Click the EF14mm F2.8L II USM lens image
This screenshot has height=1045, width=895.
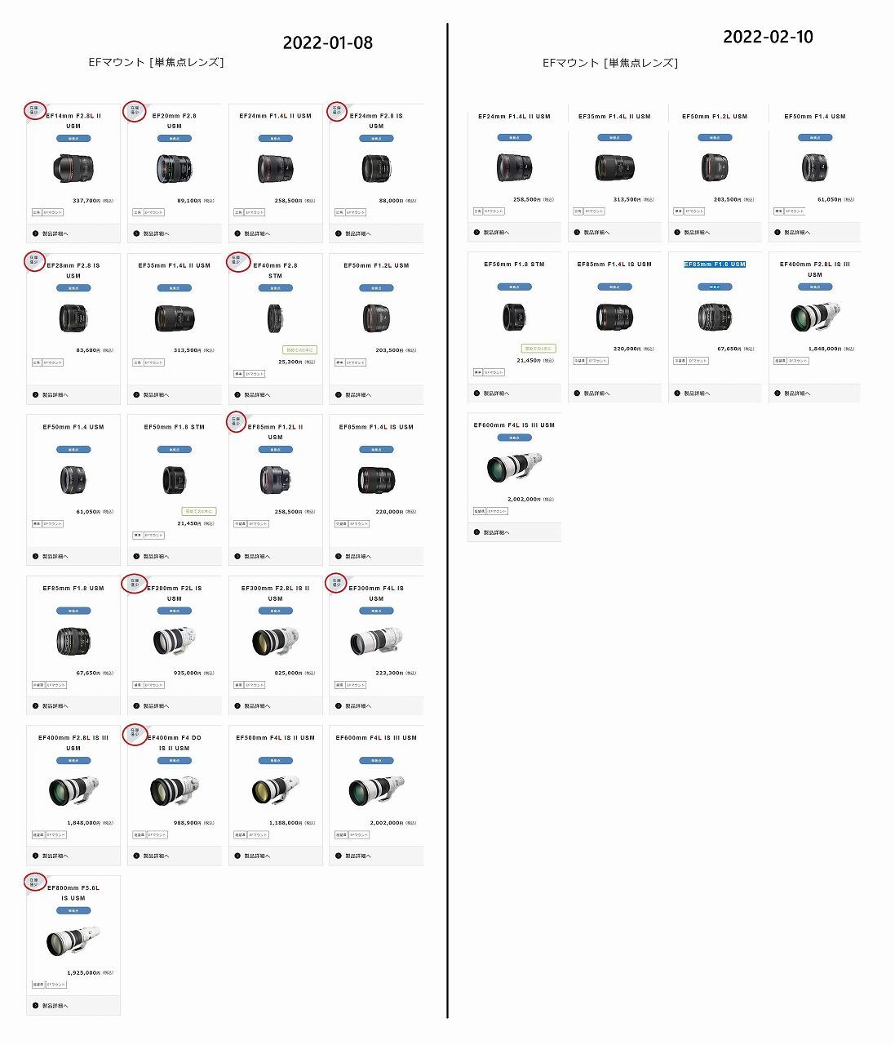click(73, 168)
